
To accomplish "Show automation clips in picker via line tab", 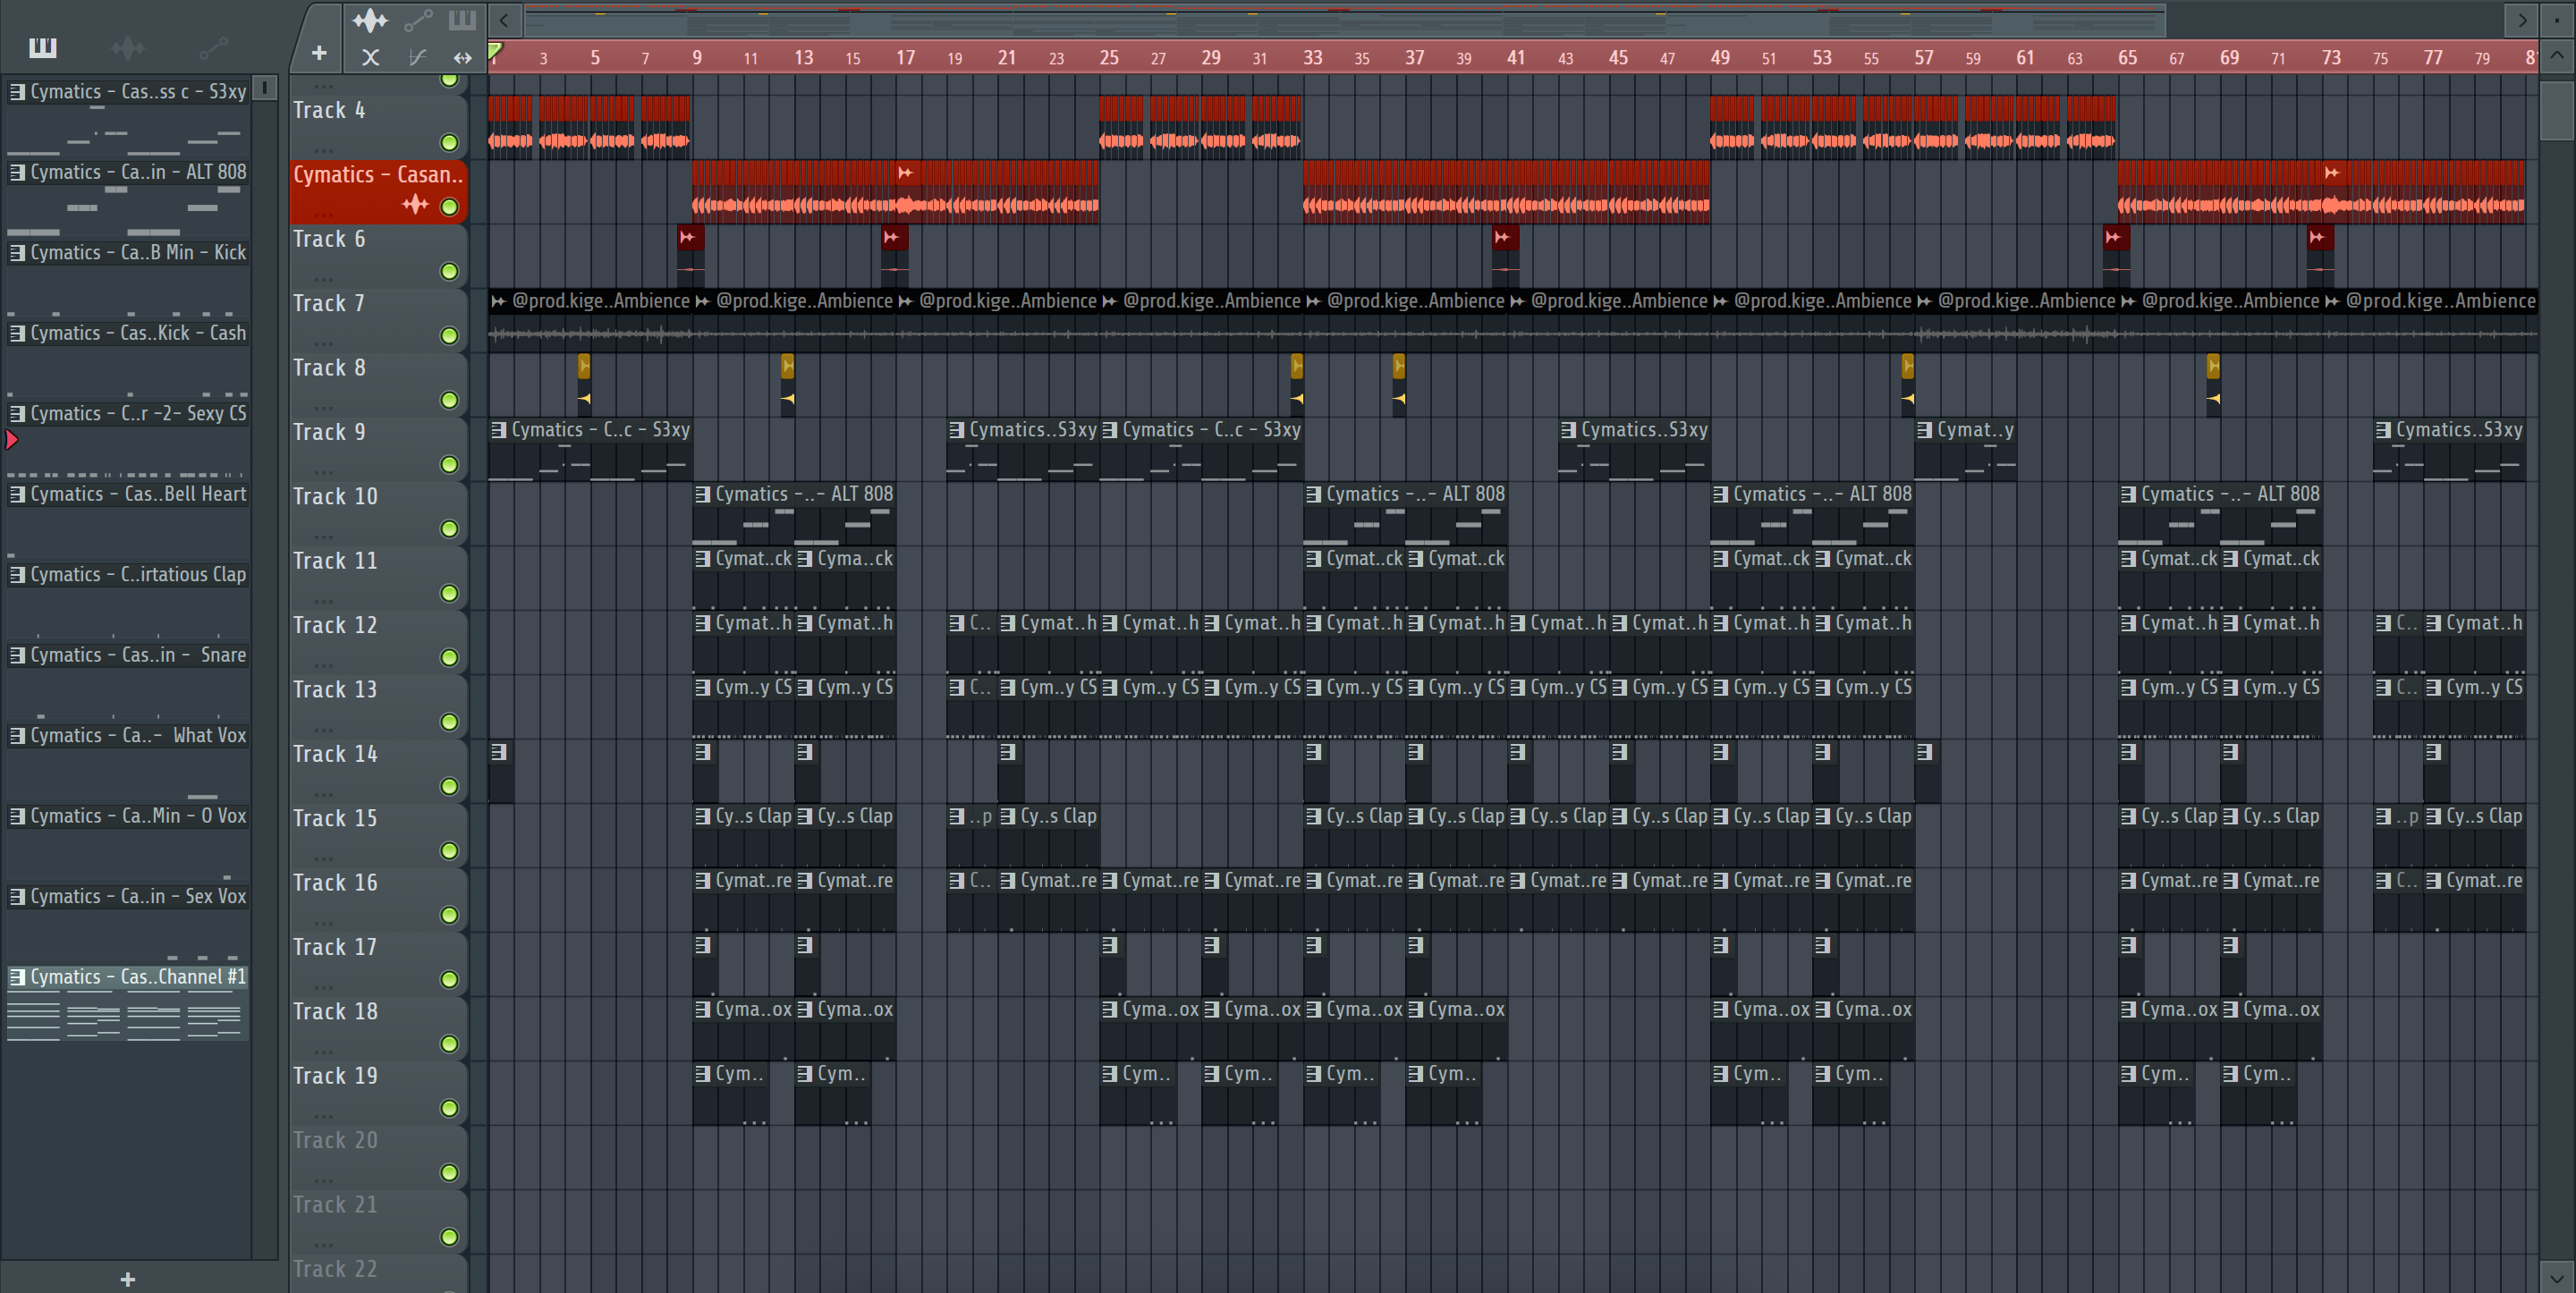I will [x=213, y=47].
